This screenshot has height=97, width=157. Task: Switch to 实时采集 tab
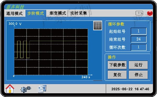click(78, 13)
